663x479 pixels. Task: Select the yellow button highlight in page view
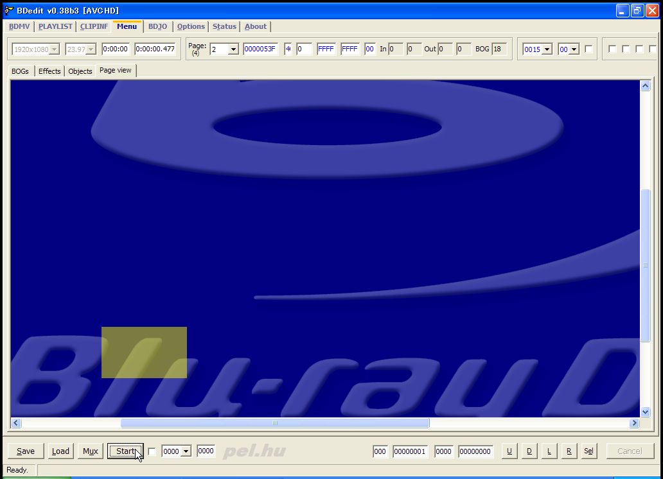[144, 352]
